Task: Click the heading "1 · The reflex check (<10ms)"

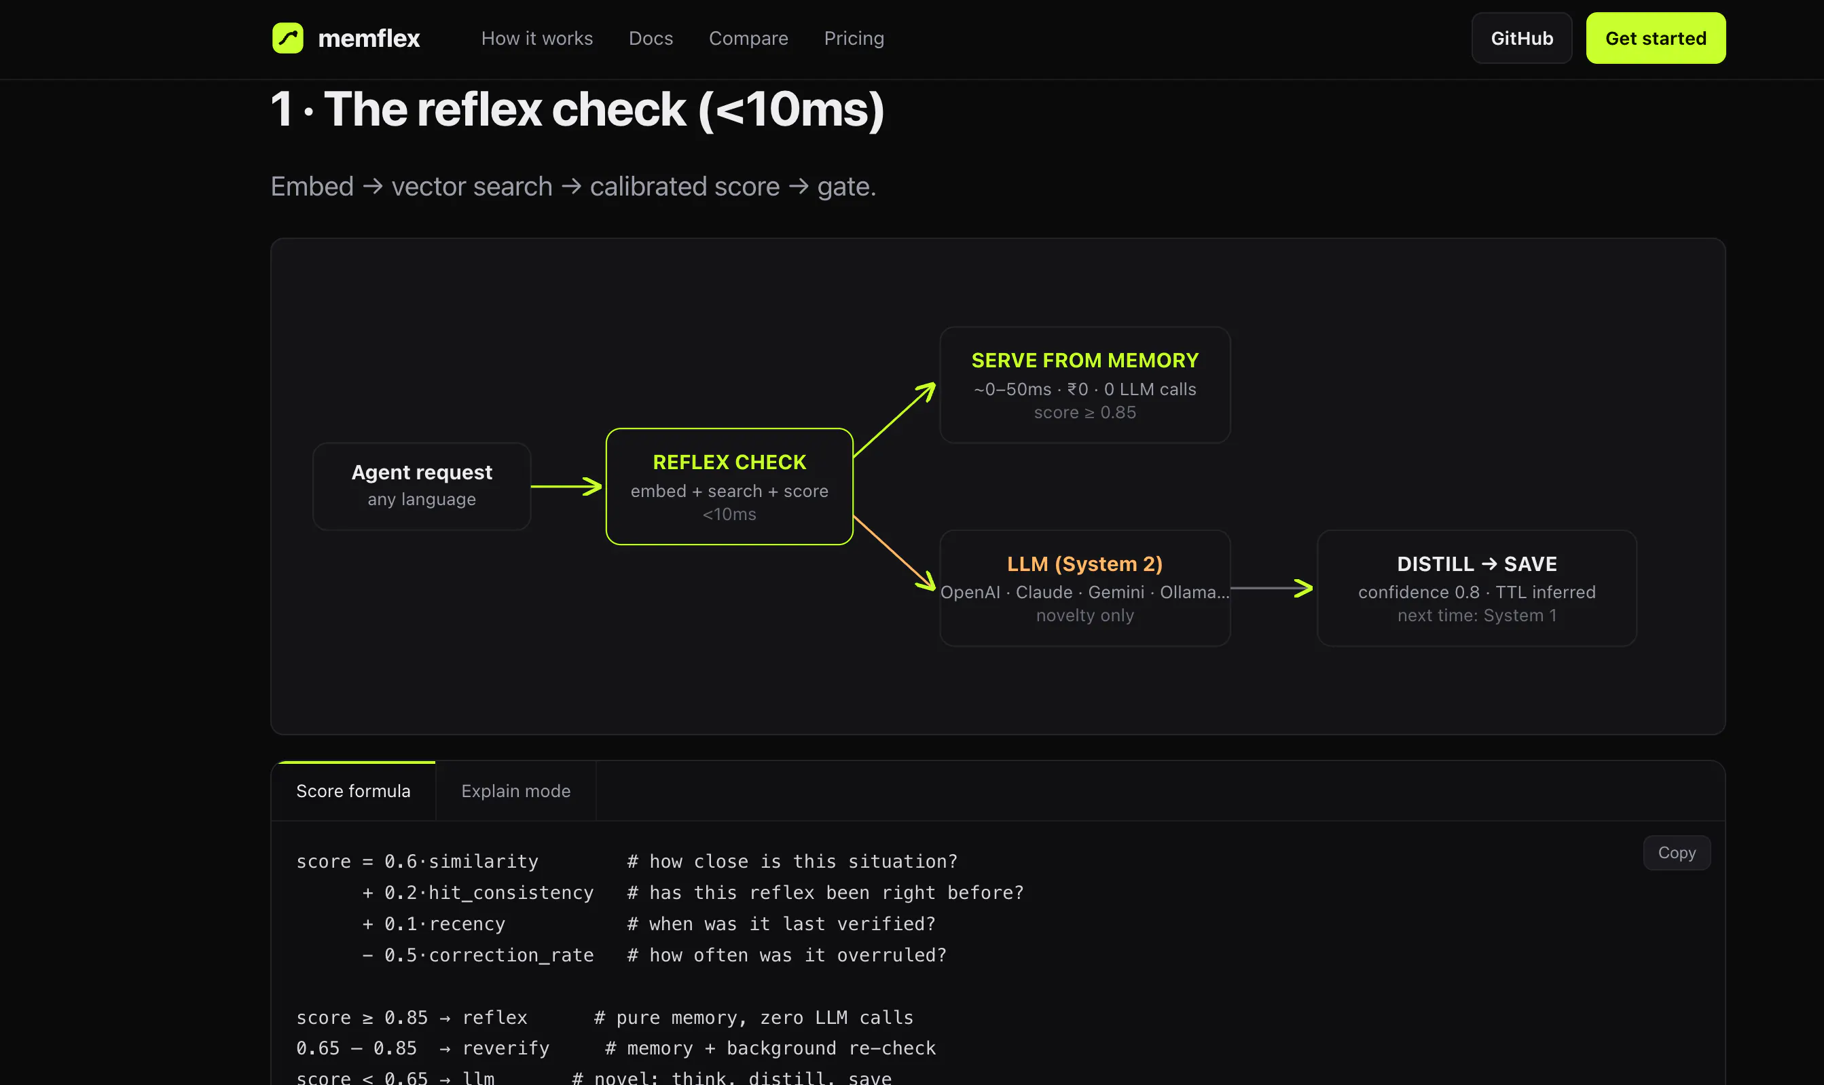Action: pyautogui.click(x=577, y=110)
